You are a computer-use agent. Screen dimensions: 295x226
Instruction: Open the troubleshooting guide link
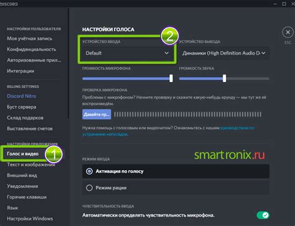(168, 131)
